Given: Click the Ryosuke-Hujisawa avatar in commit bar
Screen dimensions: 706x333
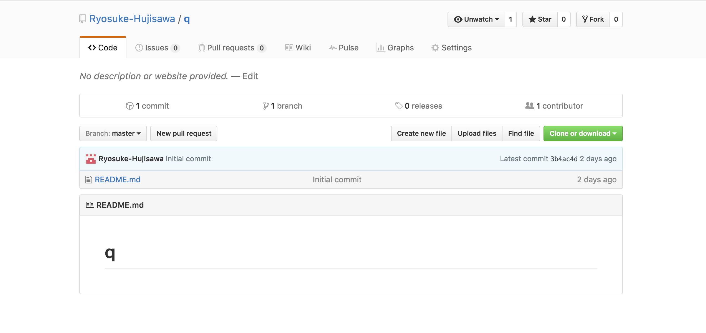Looking at the screenshot, I should coord(91,159).
